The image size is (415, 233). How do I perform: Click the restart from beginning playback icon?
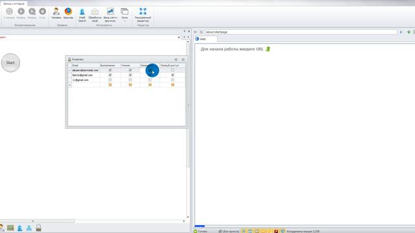(x=9, y=12)
